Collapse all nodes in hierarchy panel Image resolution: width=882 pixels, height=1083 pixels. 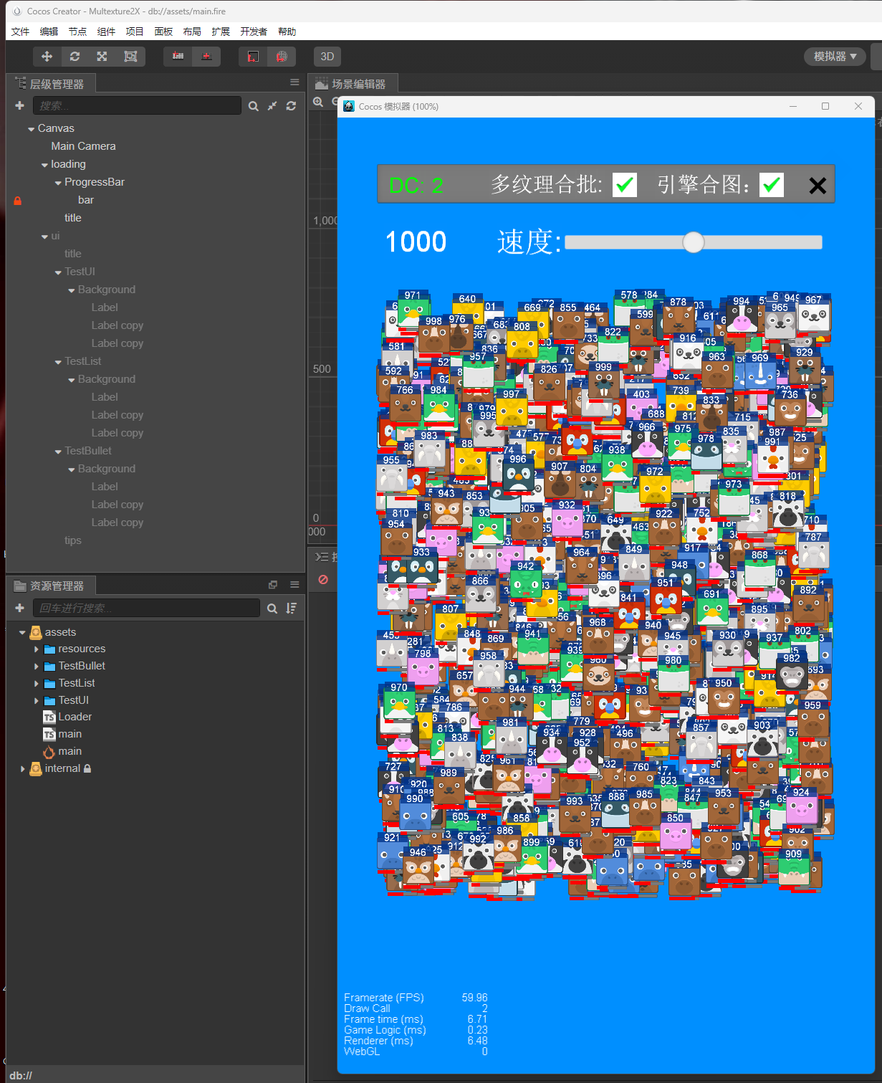272,106
